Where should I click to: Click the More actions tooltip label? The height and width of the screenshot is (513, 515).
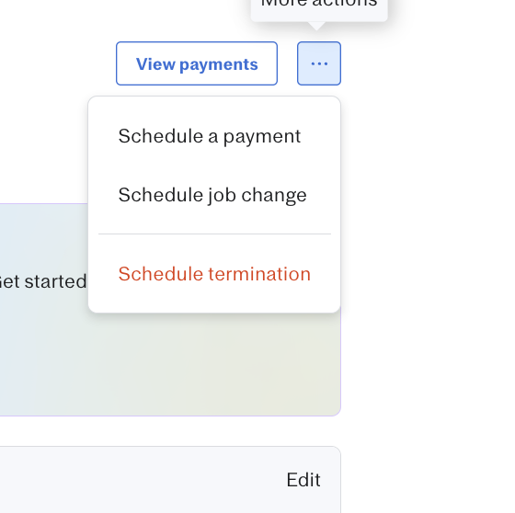(319, 4)
